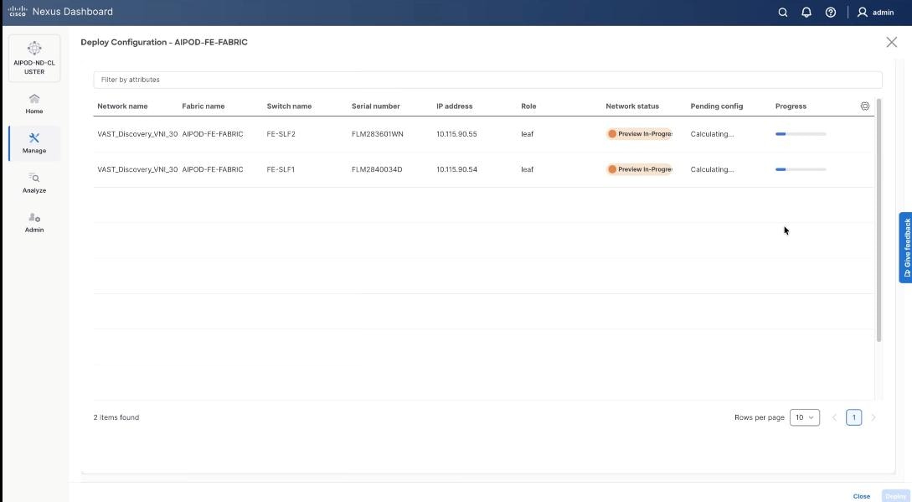Go to next page arrow

tap(873, 417)
